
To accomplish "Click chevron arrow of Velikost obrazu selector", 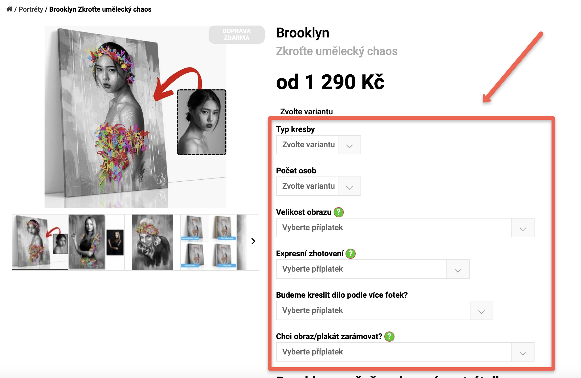I will tap(523, 228).
